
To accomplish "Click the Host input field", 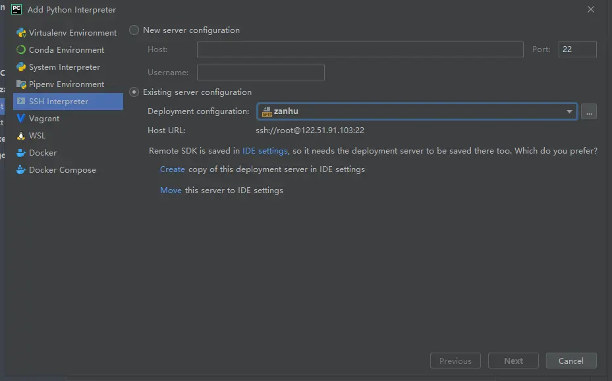I will click(x=360, y=49).
